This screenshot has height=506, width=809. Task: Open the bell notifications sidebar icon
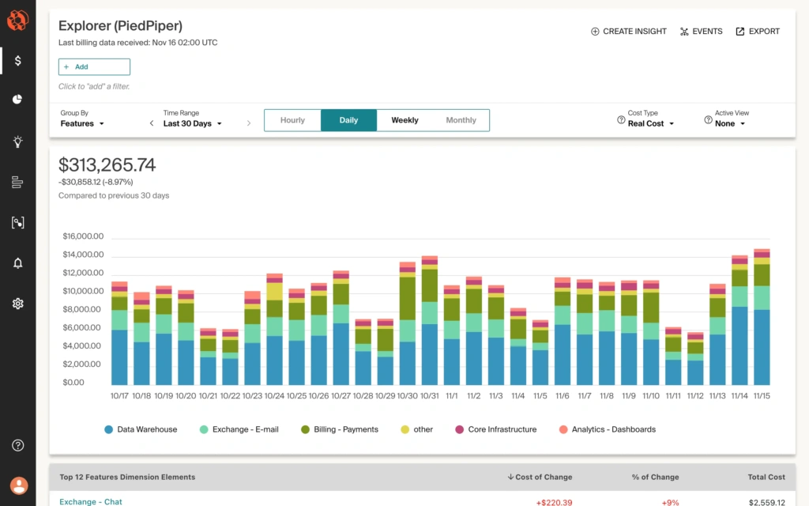[17, 263]
